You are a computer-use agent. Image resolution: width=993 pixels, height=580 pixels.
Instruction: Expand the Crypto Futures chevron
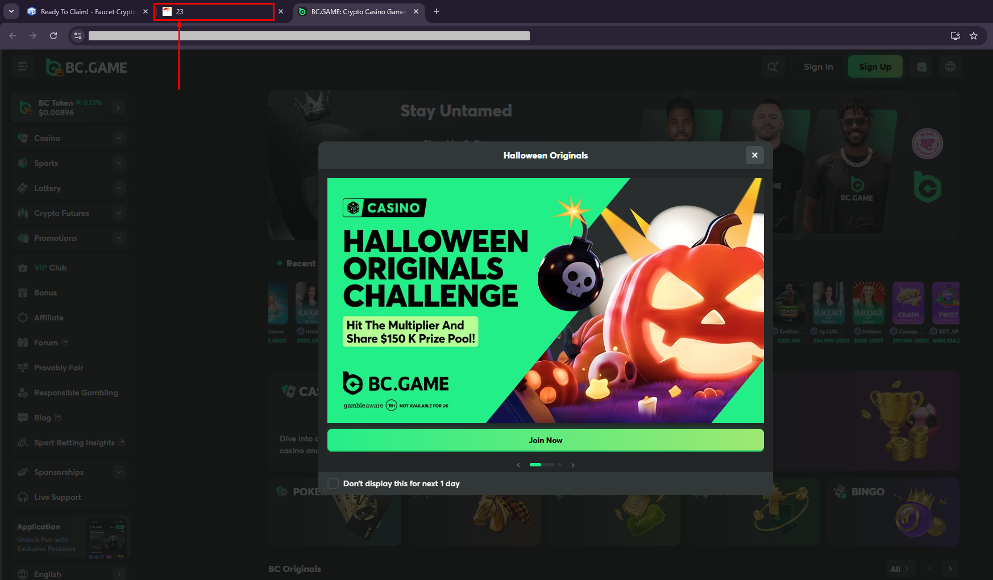pyautogui.click(x=119, y=213)
